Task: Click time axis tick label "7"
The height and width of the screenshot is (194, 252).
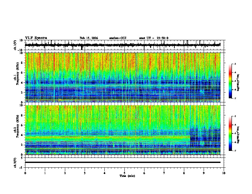Action: tap(164, 173)
